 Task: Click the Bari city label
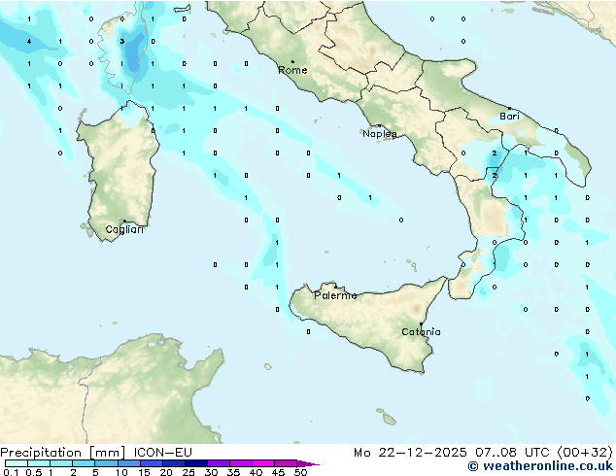pyautogui.click(x=509, y=117)
